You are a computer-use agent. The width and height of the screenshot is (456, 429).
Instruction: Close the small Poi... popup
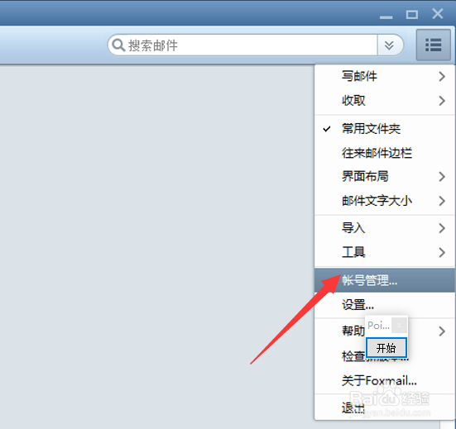point(399,326)
